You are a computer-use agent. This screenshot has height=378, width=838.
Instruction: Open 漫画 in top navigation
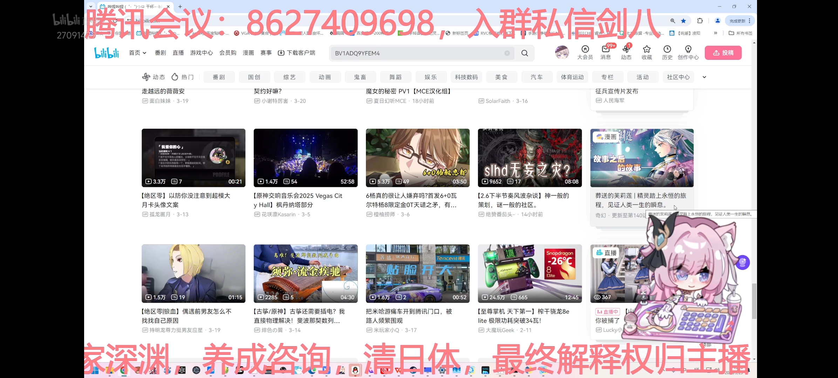point(248,53)
